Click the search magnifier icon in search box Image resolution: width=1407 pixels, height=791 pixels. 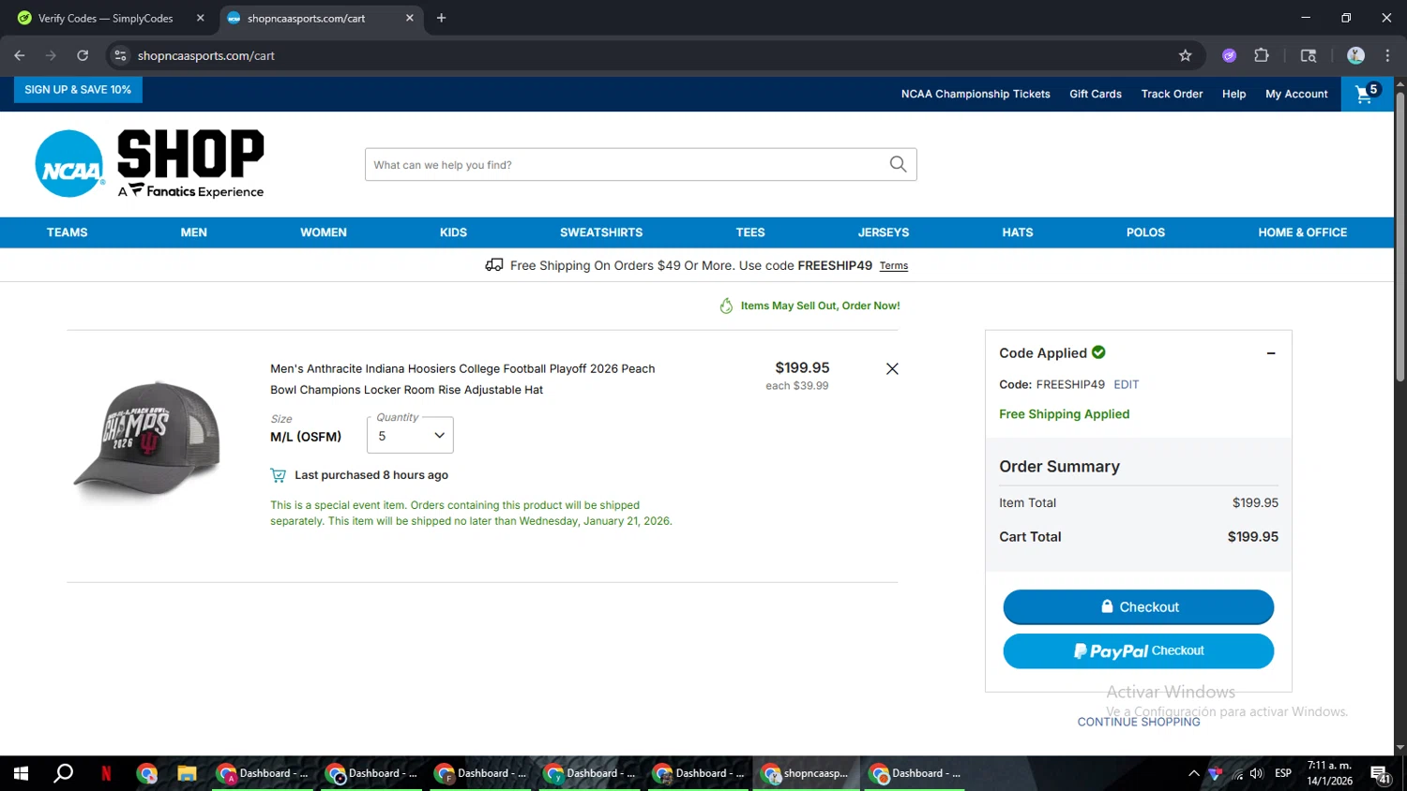(898, 165)
